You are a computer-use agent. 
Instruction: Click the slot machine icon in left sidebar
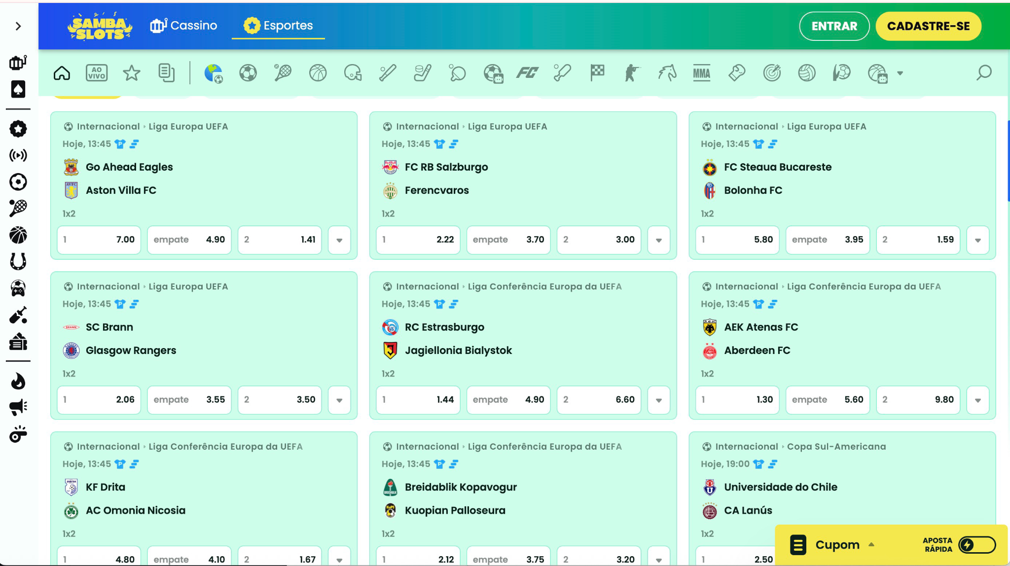click(x=18, y=63)
